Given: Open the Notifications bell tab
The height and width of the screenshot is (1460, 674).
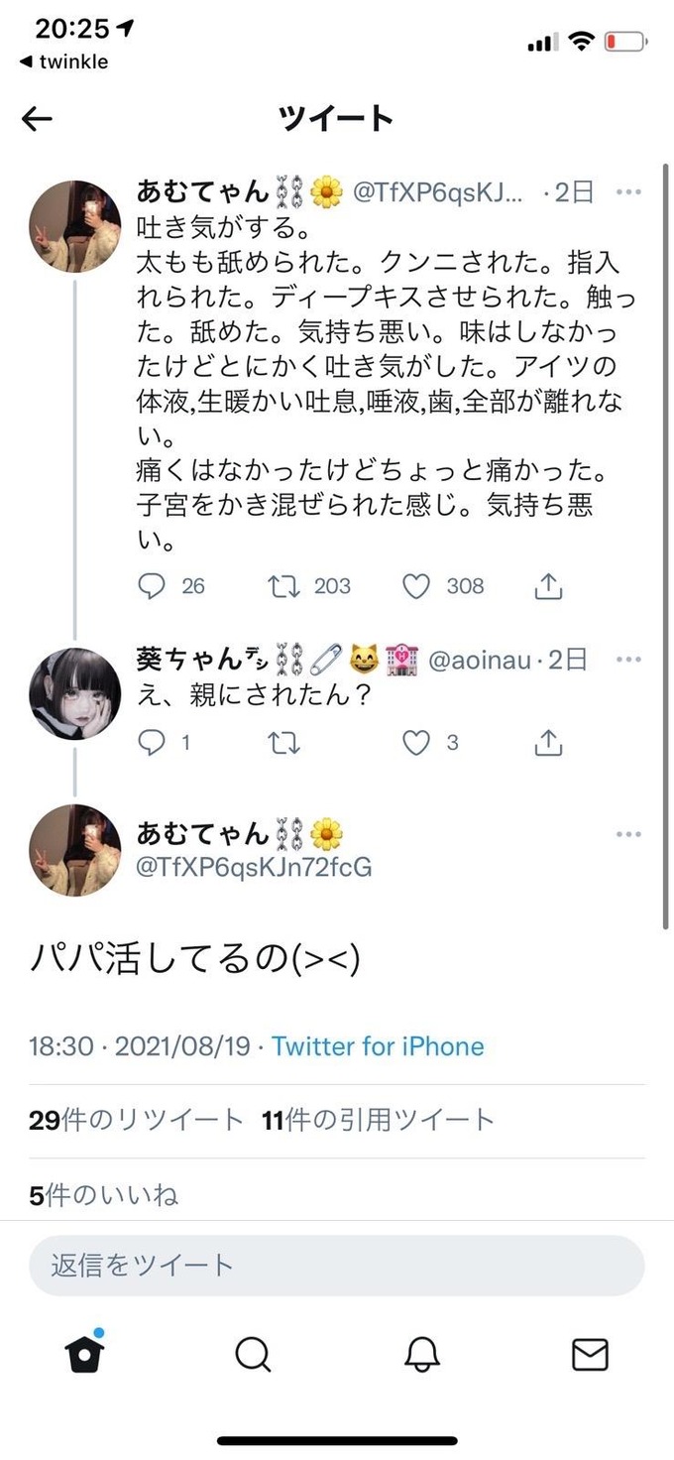Looking at the screenshot, I should click(421, 1354).
